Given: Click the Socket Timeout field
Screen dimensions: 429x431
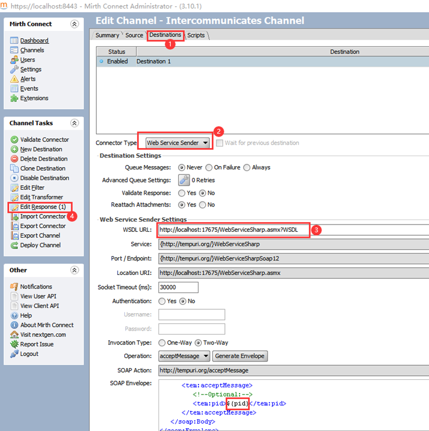Looking at the screenshot, I should tap(178, 287).
